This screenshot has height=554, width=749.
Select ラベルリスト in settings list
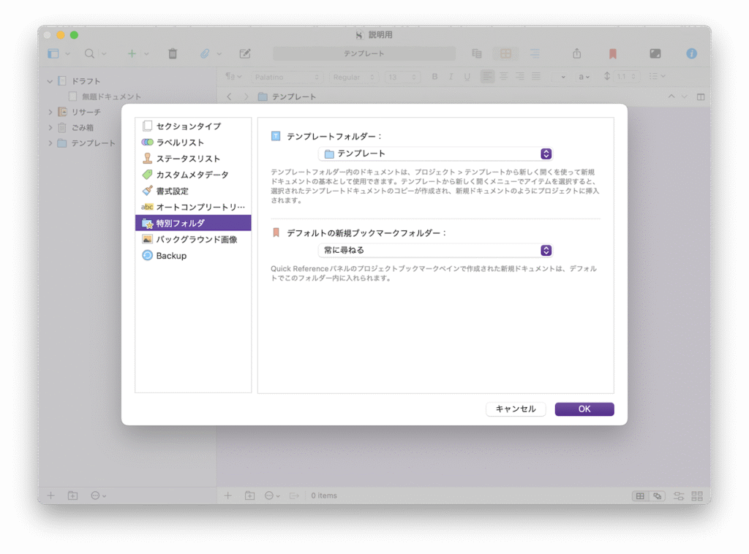click(x=193, y=143)
